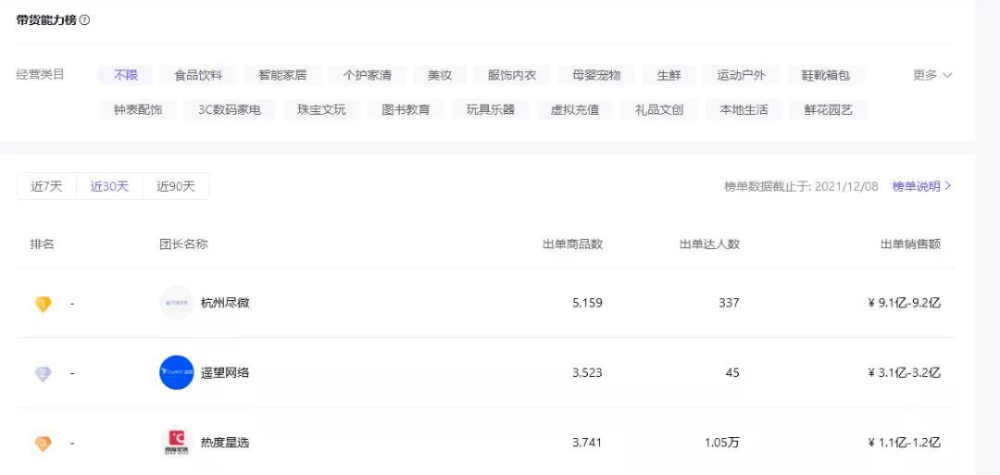Select the gold first-place rank badge
Screen dimensions: 1000x475
pyautogui.click(x=44, y=304)
